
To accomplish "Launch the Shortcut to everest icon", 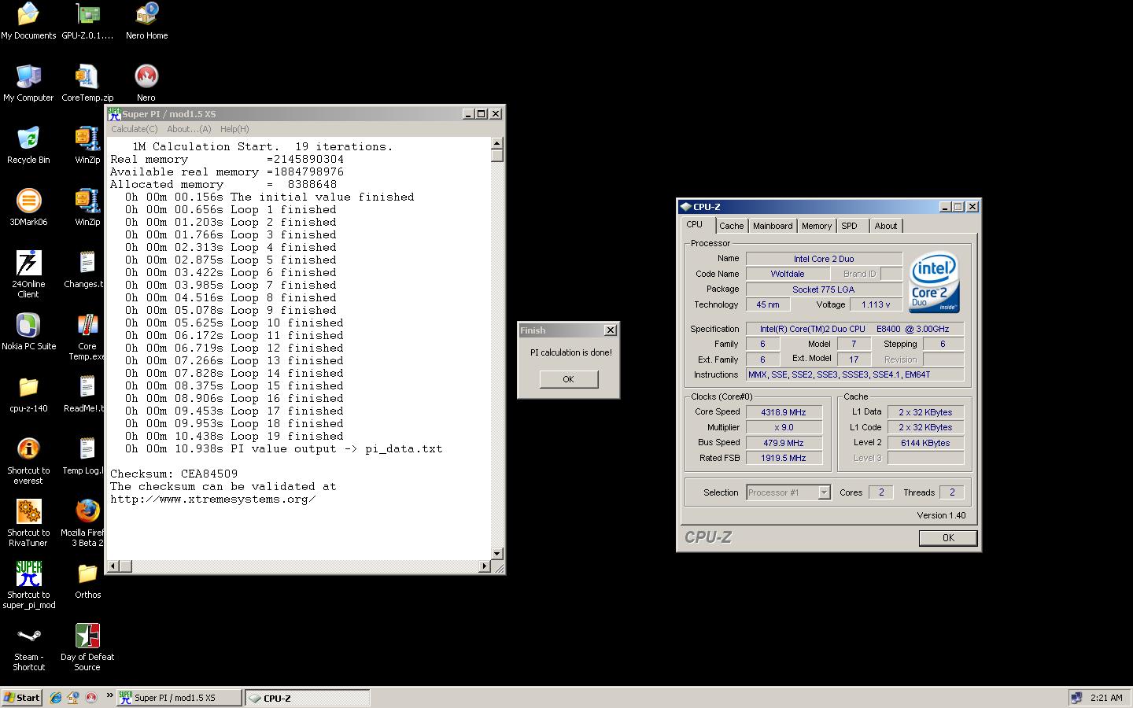I will [x=28, y=461].
